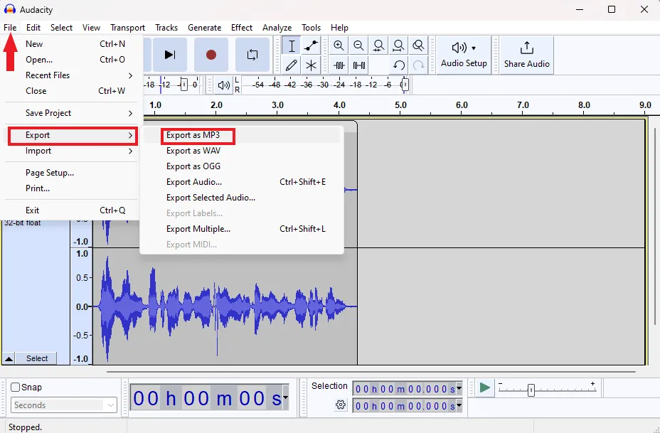Click the Skip to End button
Viewport: 660px width, 433px height.
(169, 55)
